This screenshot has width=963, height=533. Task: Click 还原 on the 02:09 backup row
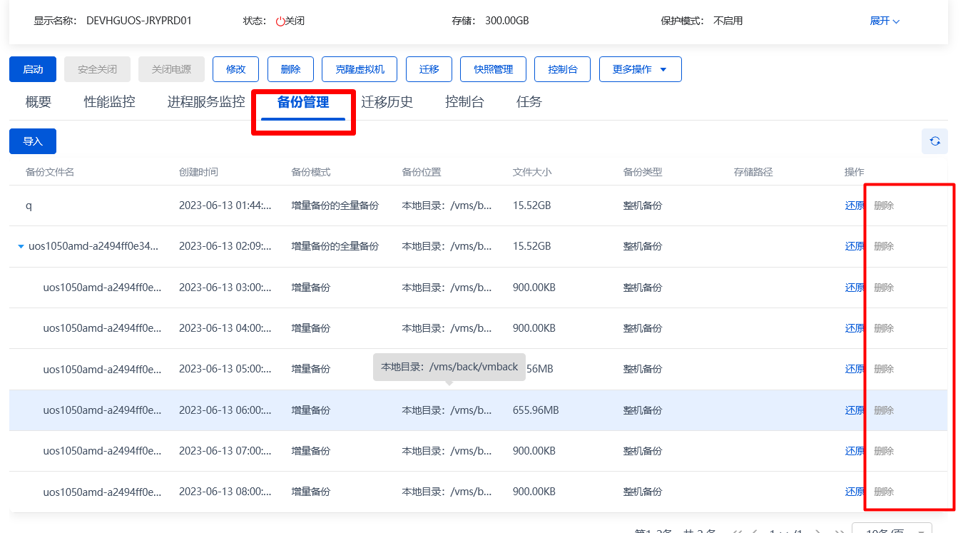[x=855, y=246]
